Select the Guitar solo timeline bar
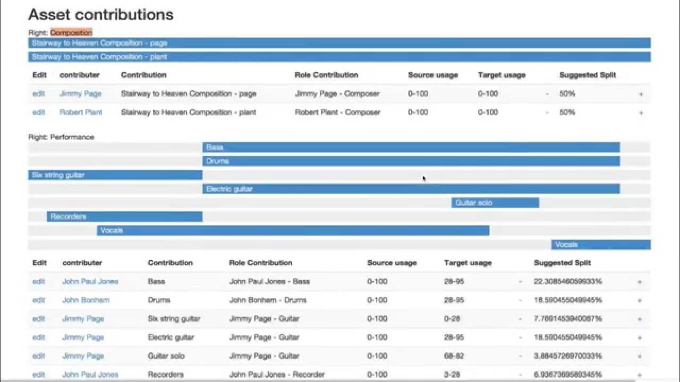This screenshot has height=382, width=680. 495,203
